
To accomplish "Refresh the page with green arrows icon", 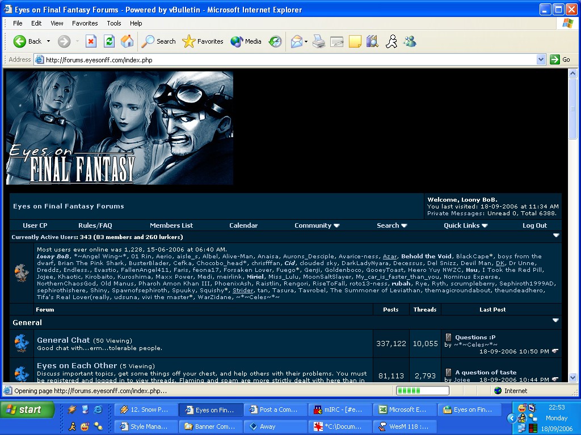I will pos(109,41).
